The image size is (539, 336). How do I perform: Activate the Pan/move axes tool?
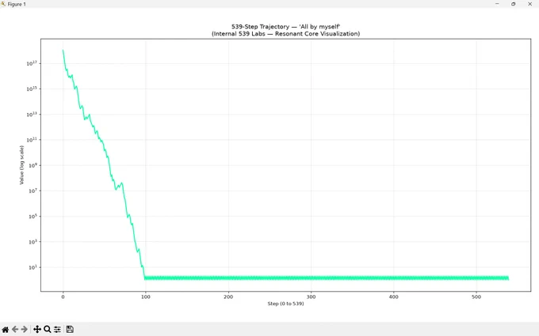[x=36, y=330]
